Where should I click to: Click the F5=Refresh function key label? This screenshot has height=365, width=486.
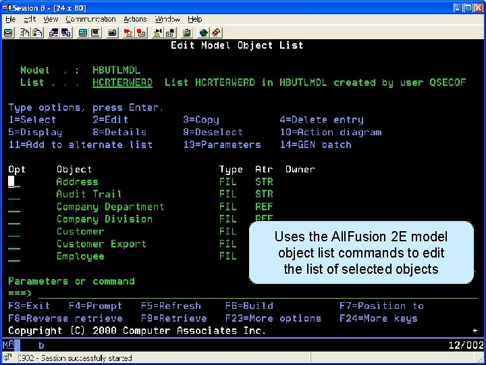click(171, 306)
